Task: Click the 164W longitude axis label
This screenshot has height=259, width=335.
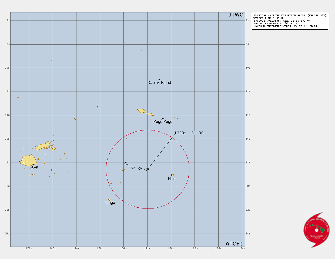Action: [x=242, y=248]
